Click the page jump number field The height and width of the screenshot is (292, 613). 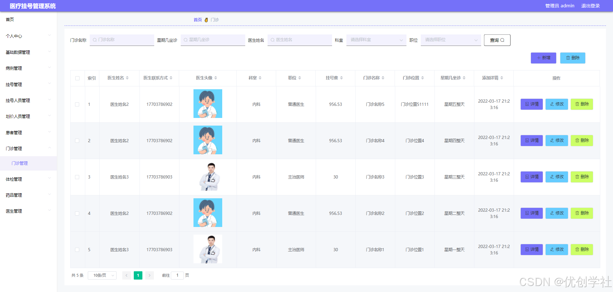click(x=178, y=275)
